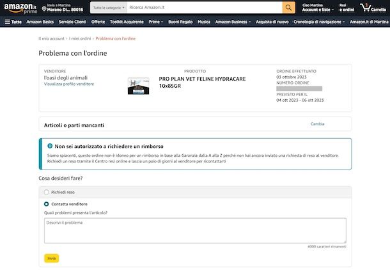
Task: Click the seller name l'oasi degli animali
Action: [66, 77]
